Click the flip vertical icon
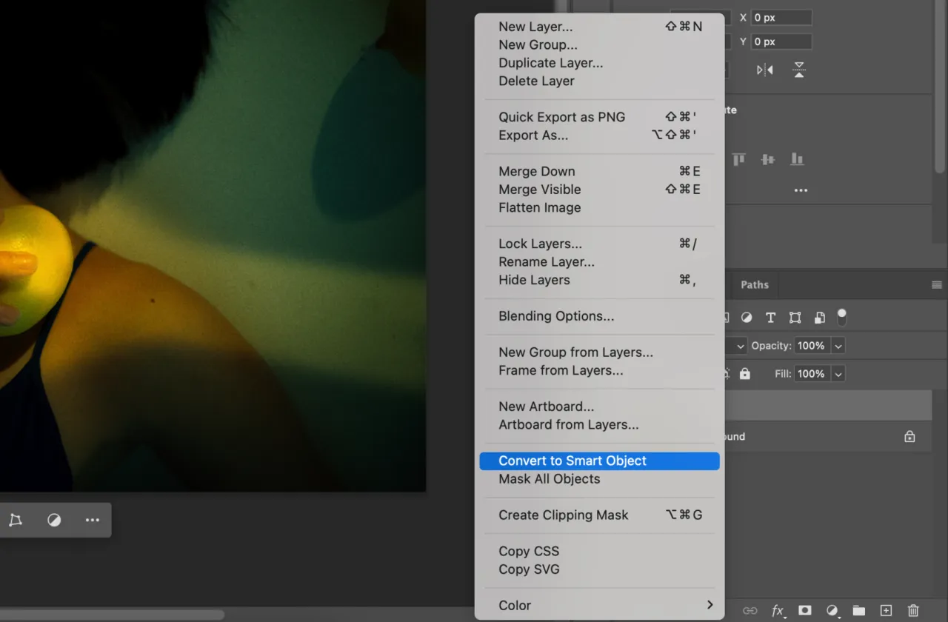Viewport: 948px width, 622px height. (799, 70)
